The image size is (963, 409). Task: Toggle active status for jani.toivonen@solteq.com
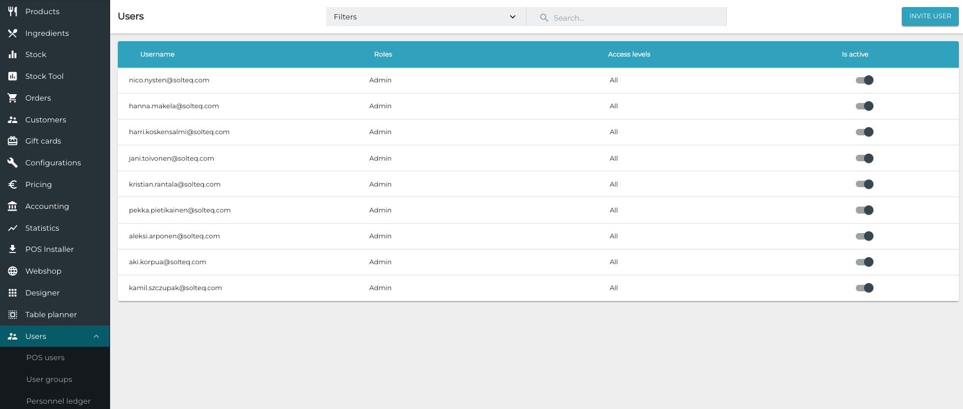tap(864, 158)
